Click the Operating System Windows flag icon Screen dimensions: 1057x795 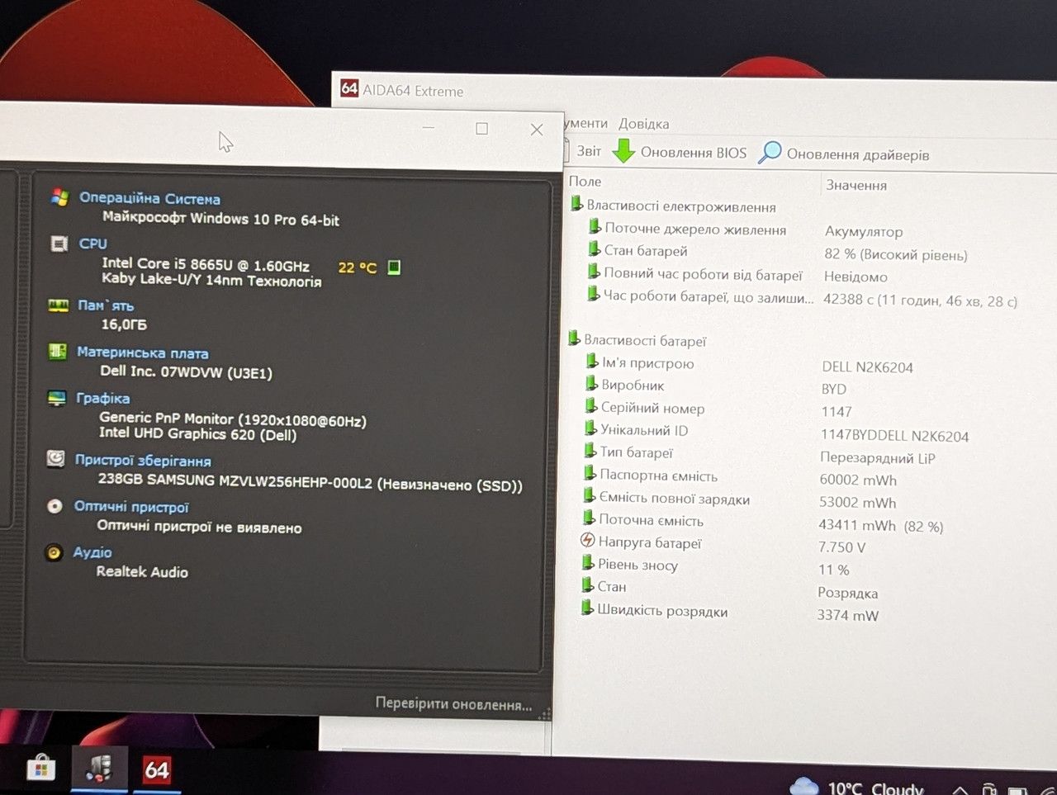click(x=59, y=197)
